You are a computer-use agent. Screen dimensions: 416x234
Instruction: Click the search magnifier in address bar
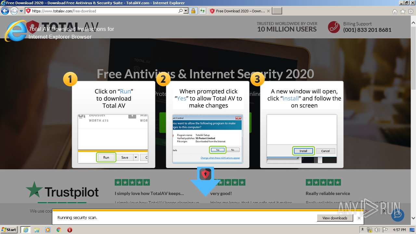[x=181, y=11]
